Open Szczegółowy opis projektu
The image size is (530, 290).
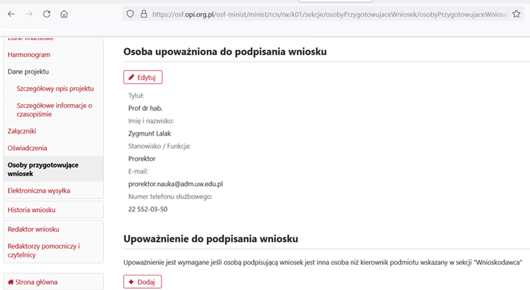pos(55,89)
